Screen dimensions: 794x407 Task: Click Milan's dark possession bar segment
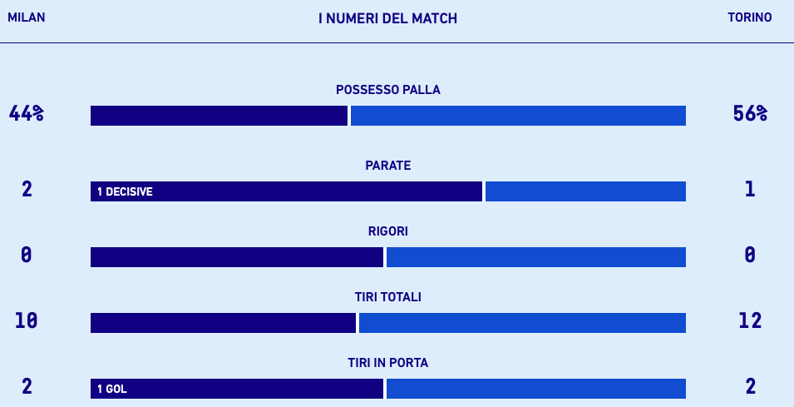(219, 116)
